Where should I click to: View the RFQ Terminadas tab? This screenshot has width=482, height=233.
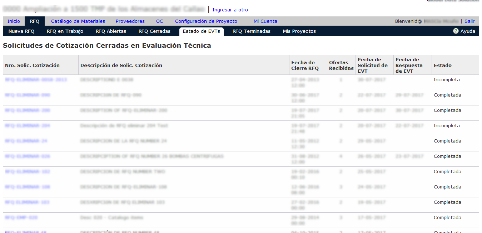click(251, 31)
